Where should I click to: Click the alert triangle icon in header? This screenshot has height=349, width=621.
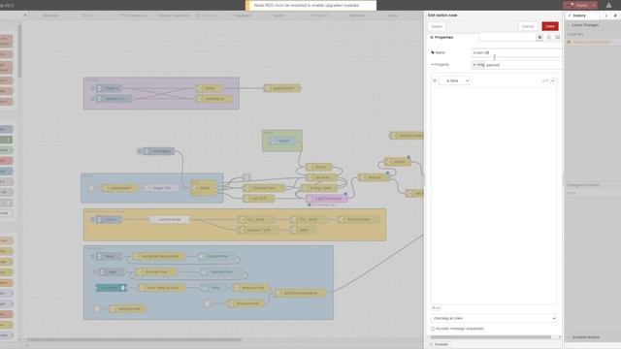608,5
